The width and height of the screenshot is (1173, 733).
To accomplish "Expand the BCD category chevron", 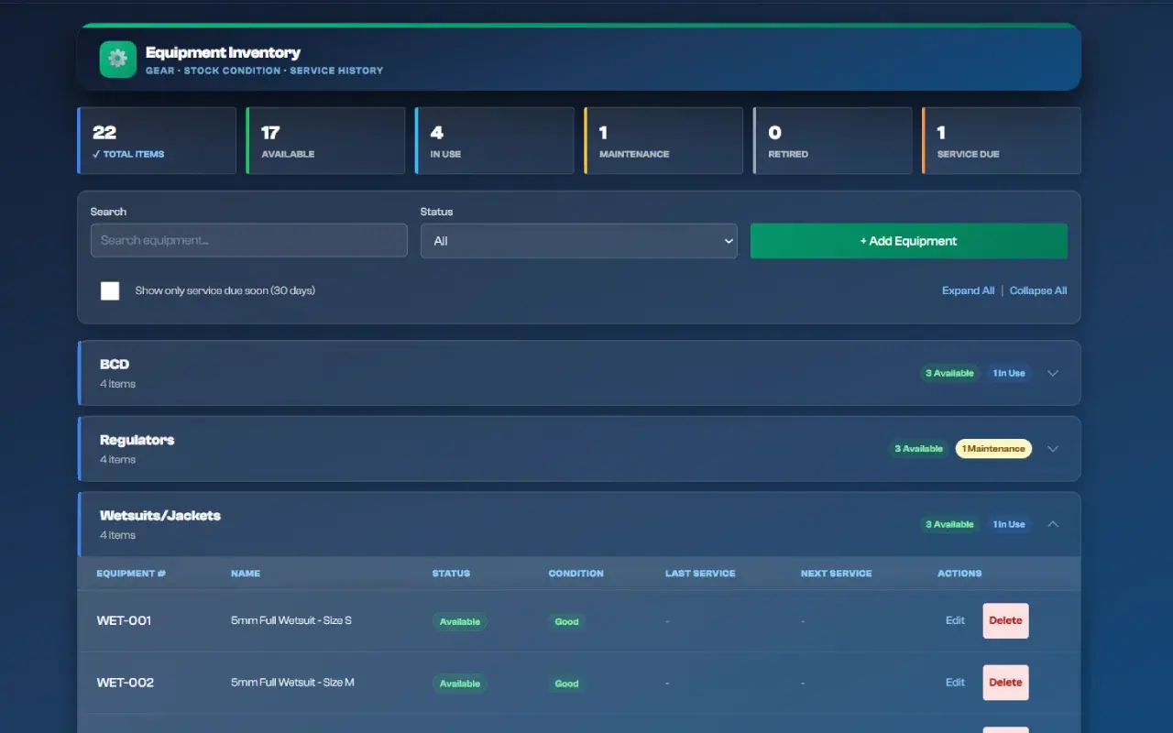I will click(x=1053, y=373).
